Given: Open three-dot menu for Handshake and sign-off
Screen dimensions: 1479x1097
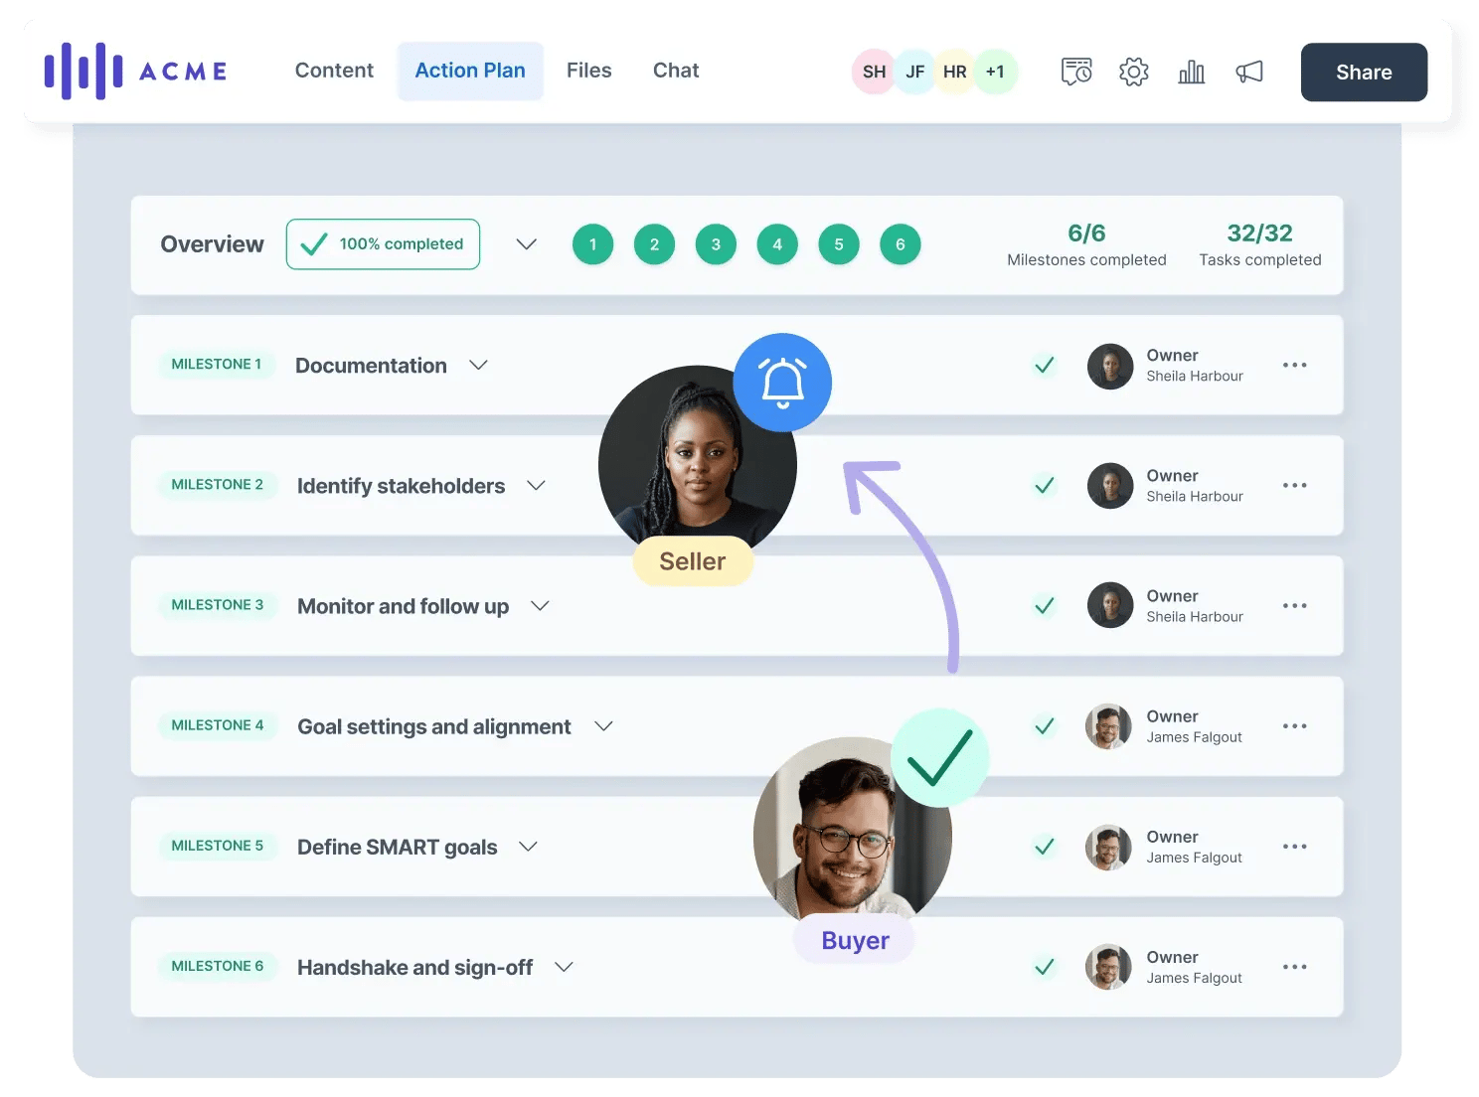Looking at the screenshot, I should (x=1294, y=967).
